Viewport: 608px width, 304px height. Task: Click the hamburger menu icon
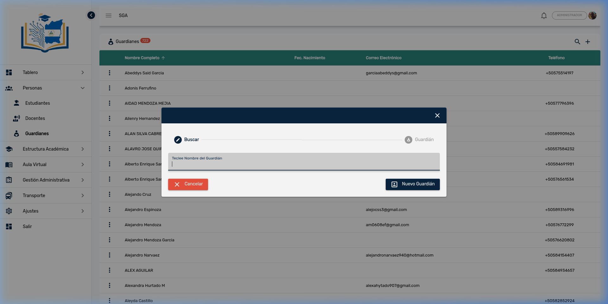click(109, 16)
